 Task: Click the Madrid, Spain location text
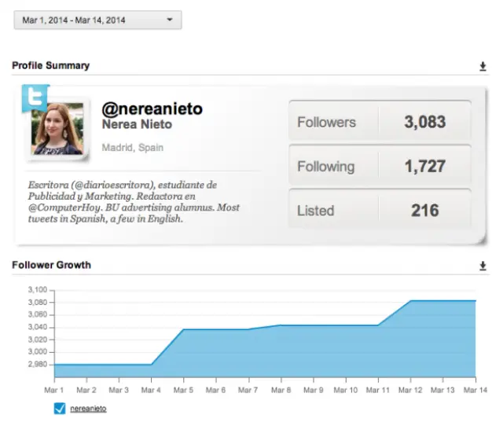click(132, 147)
